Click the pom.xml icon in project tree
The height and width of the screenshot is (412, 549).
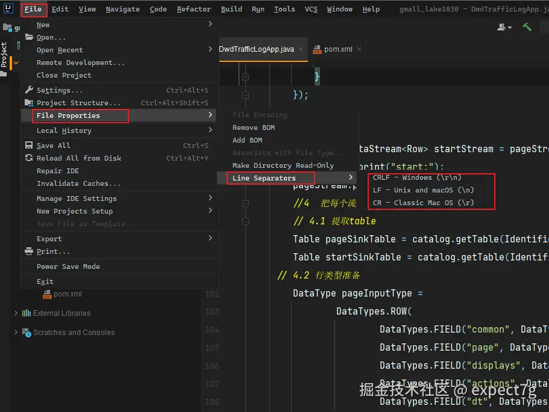pos(47,294)
